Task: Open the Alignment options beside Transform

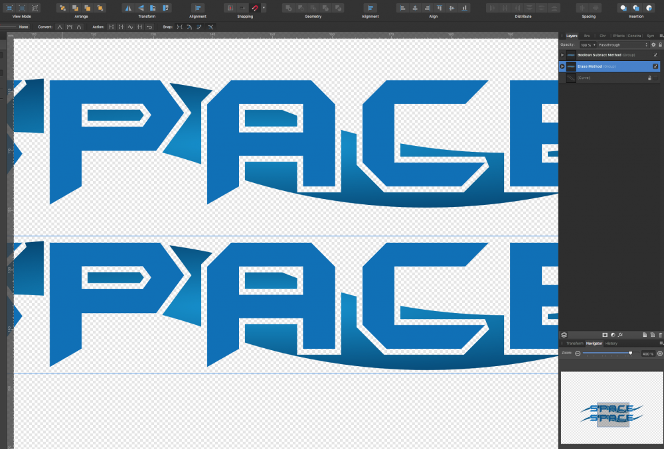Action: [198, 8]
